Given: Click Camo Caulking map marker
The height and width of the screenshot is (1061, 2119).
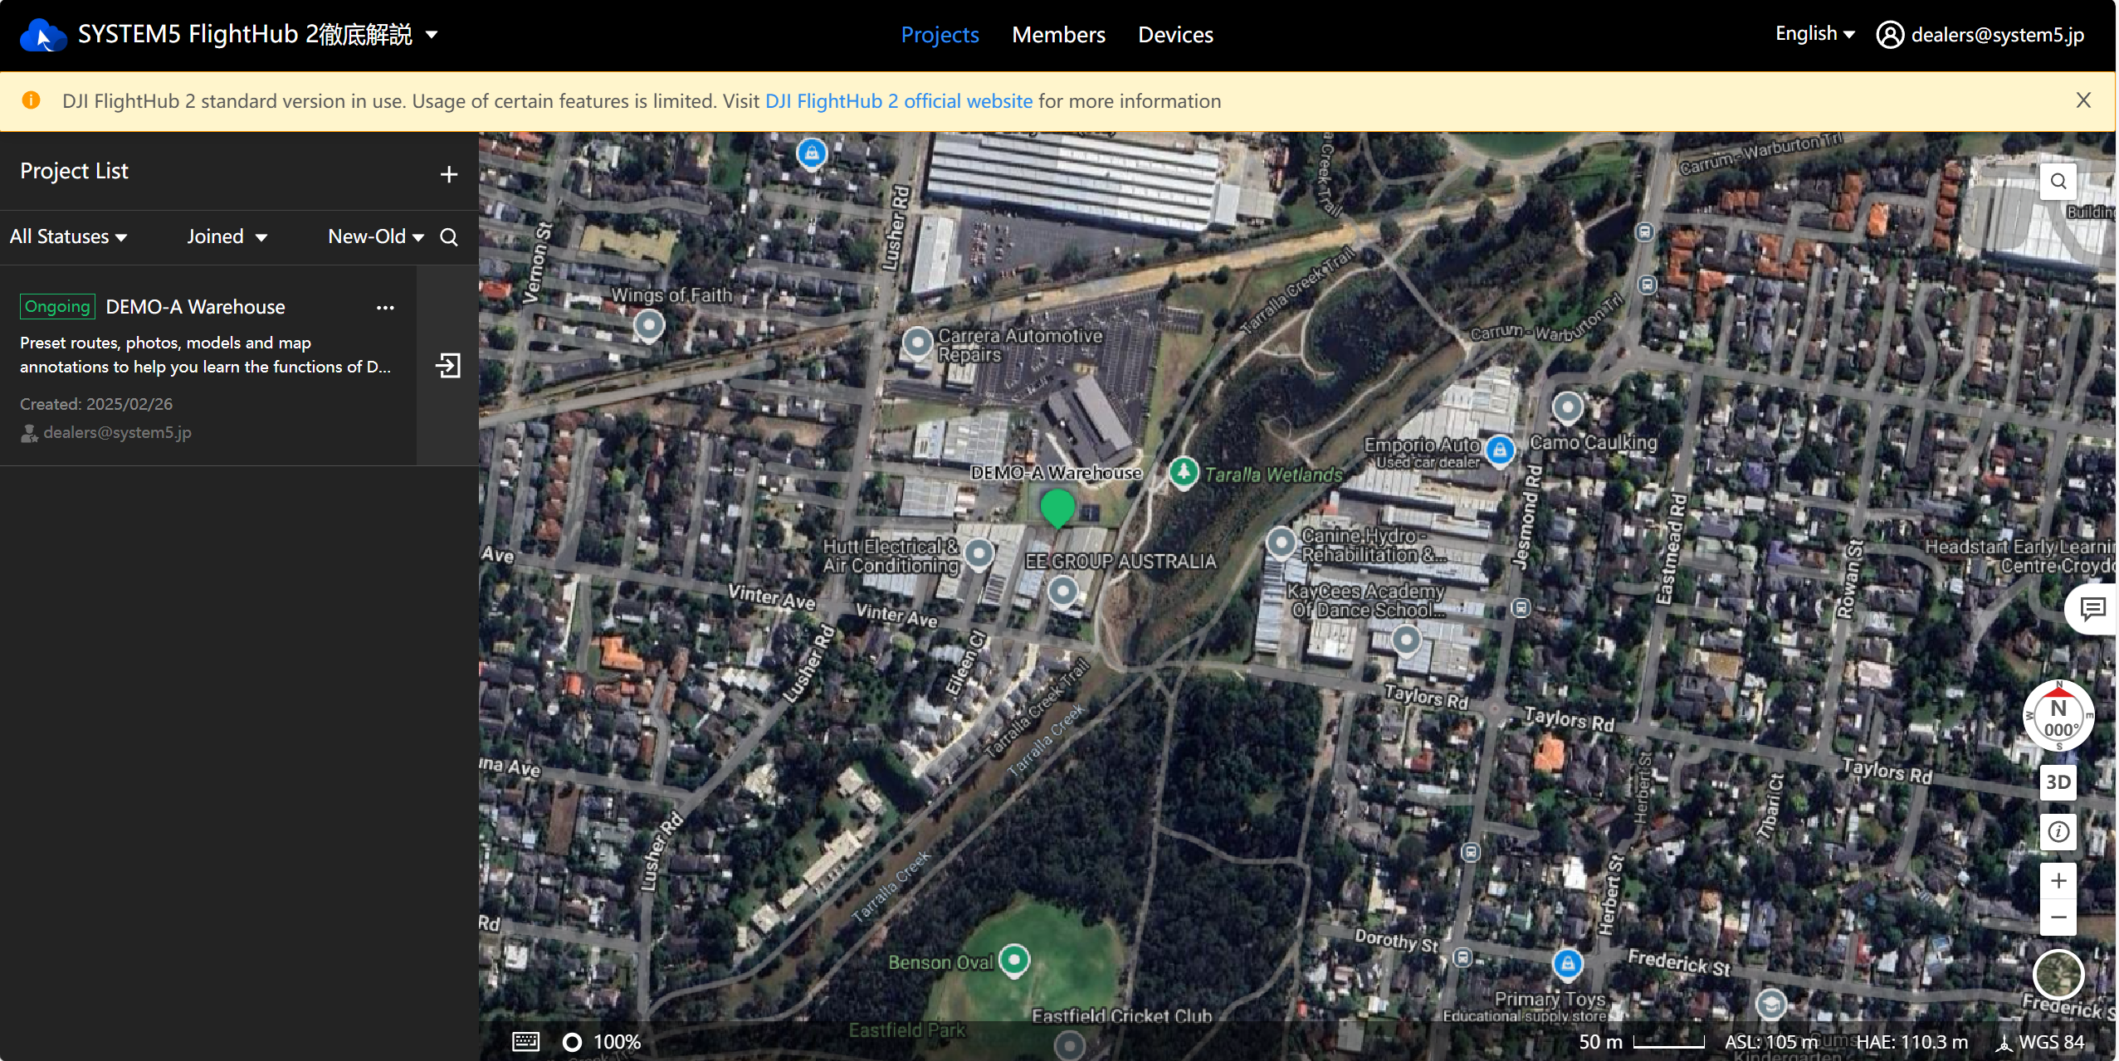Looking at the screenshot, I should pos(1568,407).
